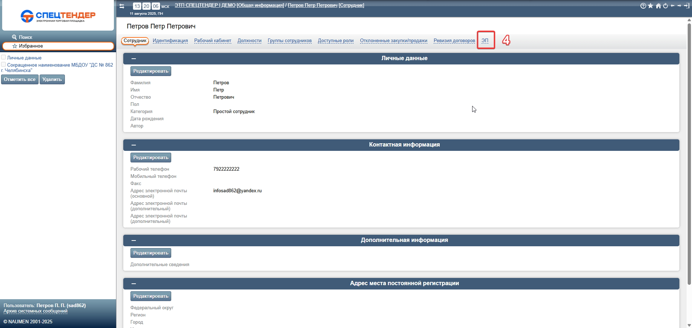Viewport: 692px width, 328px height.
Task: Go to the home page icon
Action: pyautogui.click(x=658, y=6)
